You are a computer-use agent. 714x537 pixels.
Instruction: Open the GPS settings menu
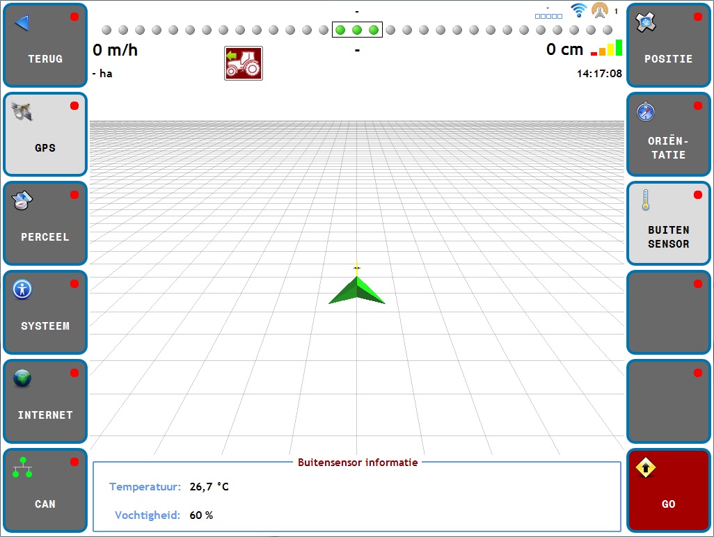45,134
